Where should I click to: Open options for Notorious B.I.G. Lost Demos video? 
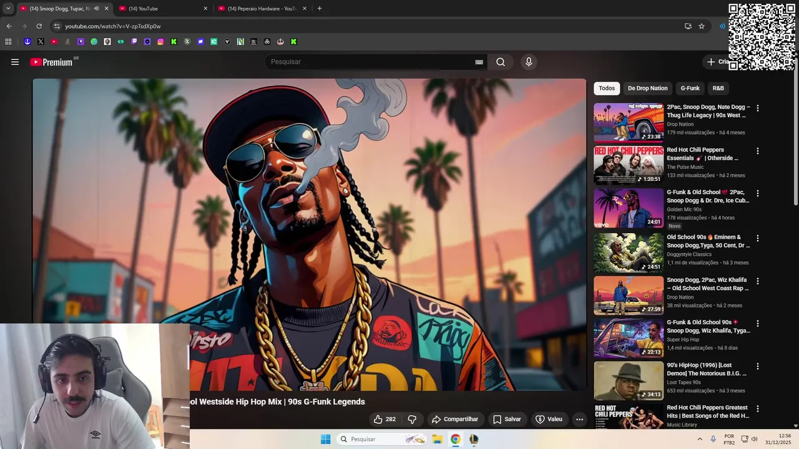pyautogui.click(x=758, y=366)
